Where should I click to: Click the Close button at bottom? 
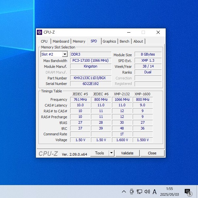152,153
